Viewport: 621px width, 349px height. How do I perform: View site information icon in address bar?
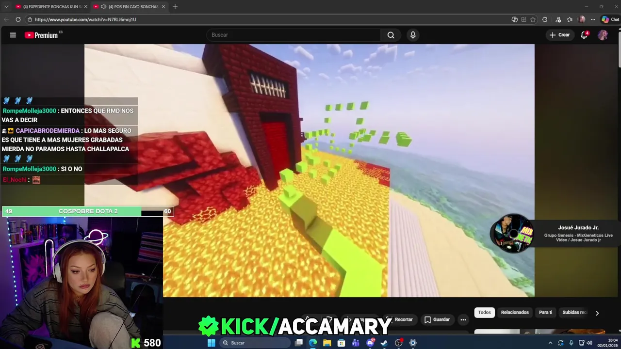pos(30,19)
